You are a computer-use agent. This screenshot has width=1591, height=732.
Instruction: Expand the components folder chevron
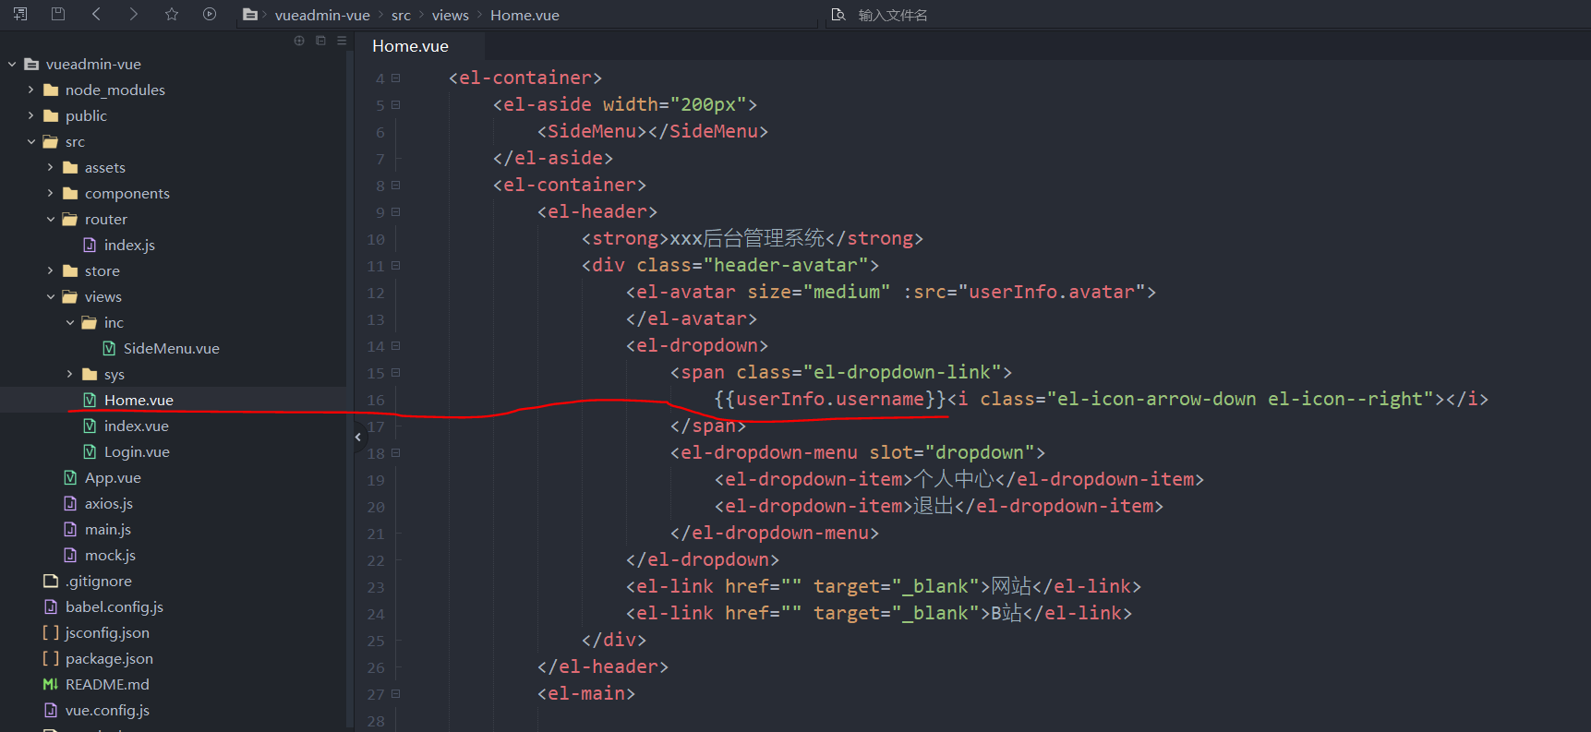tap(50, 193)
